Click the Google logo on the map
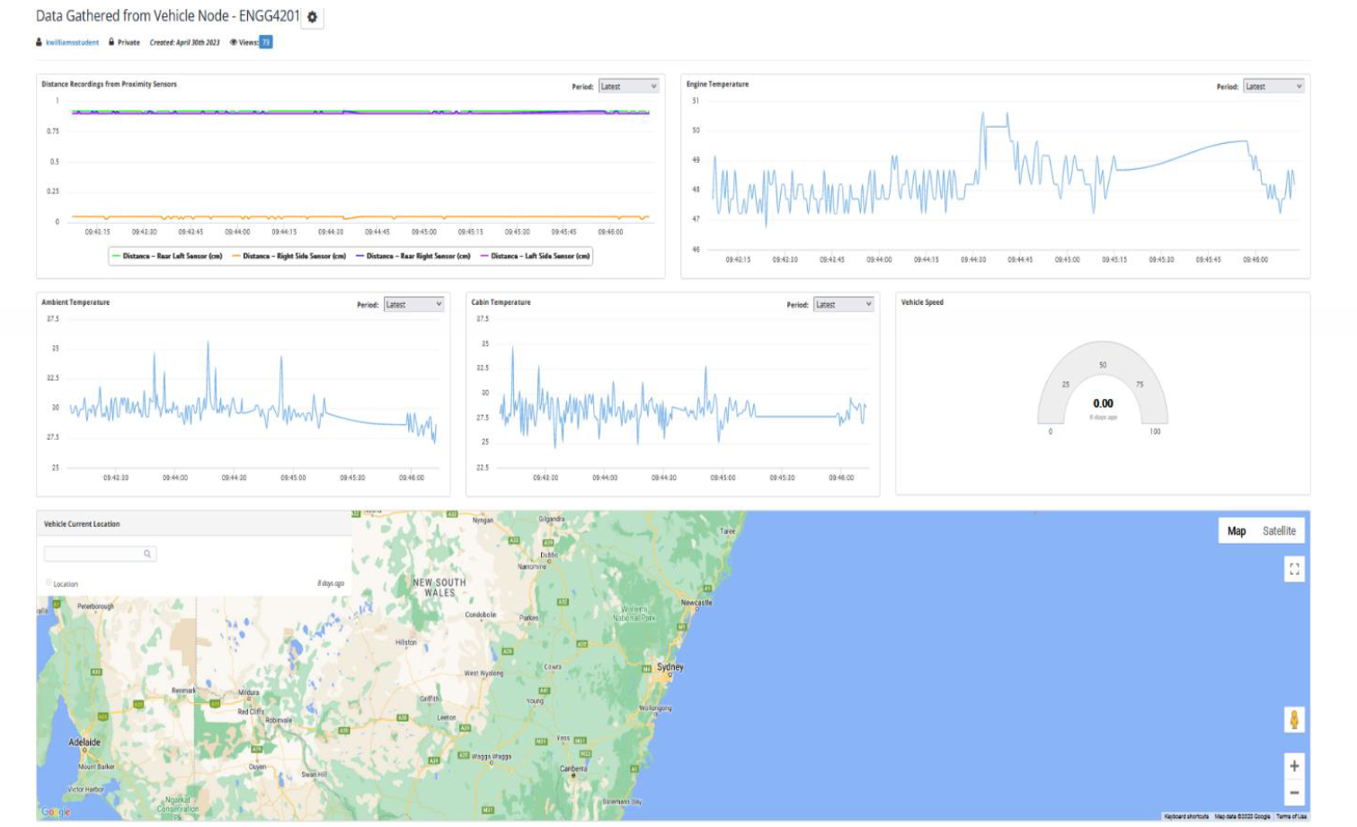 pos(55,812)
